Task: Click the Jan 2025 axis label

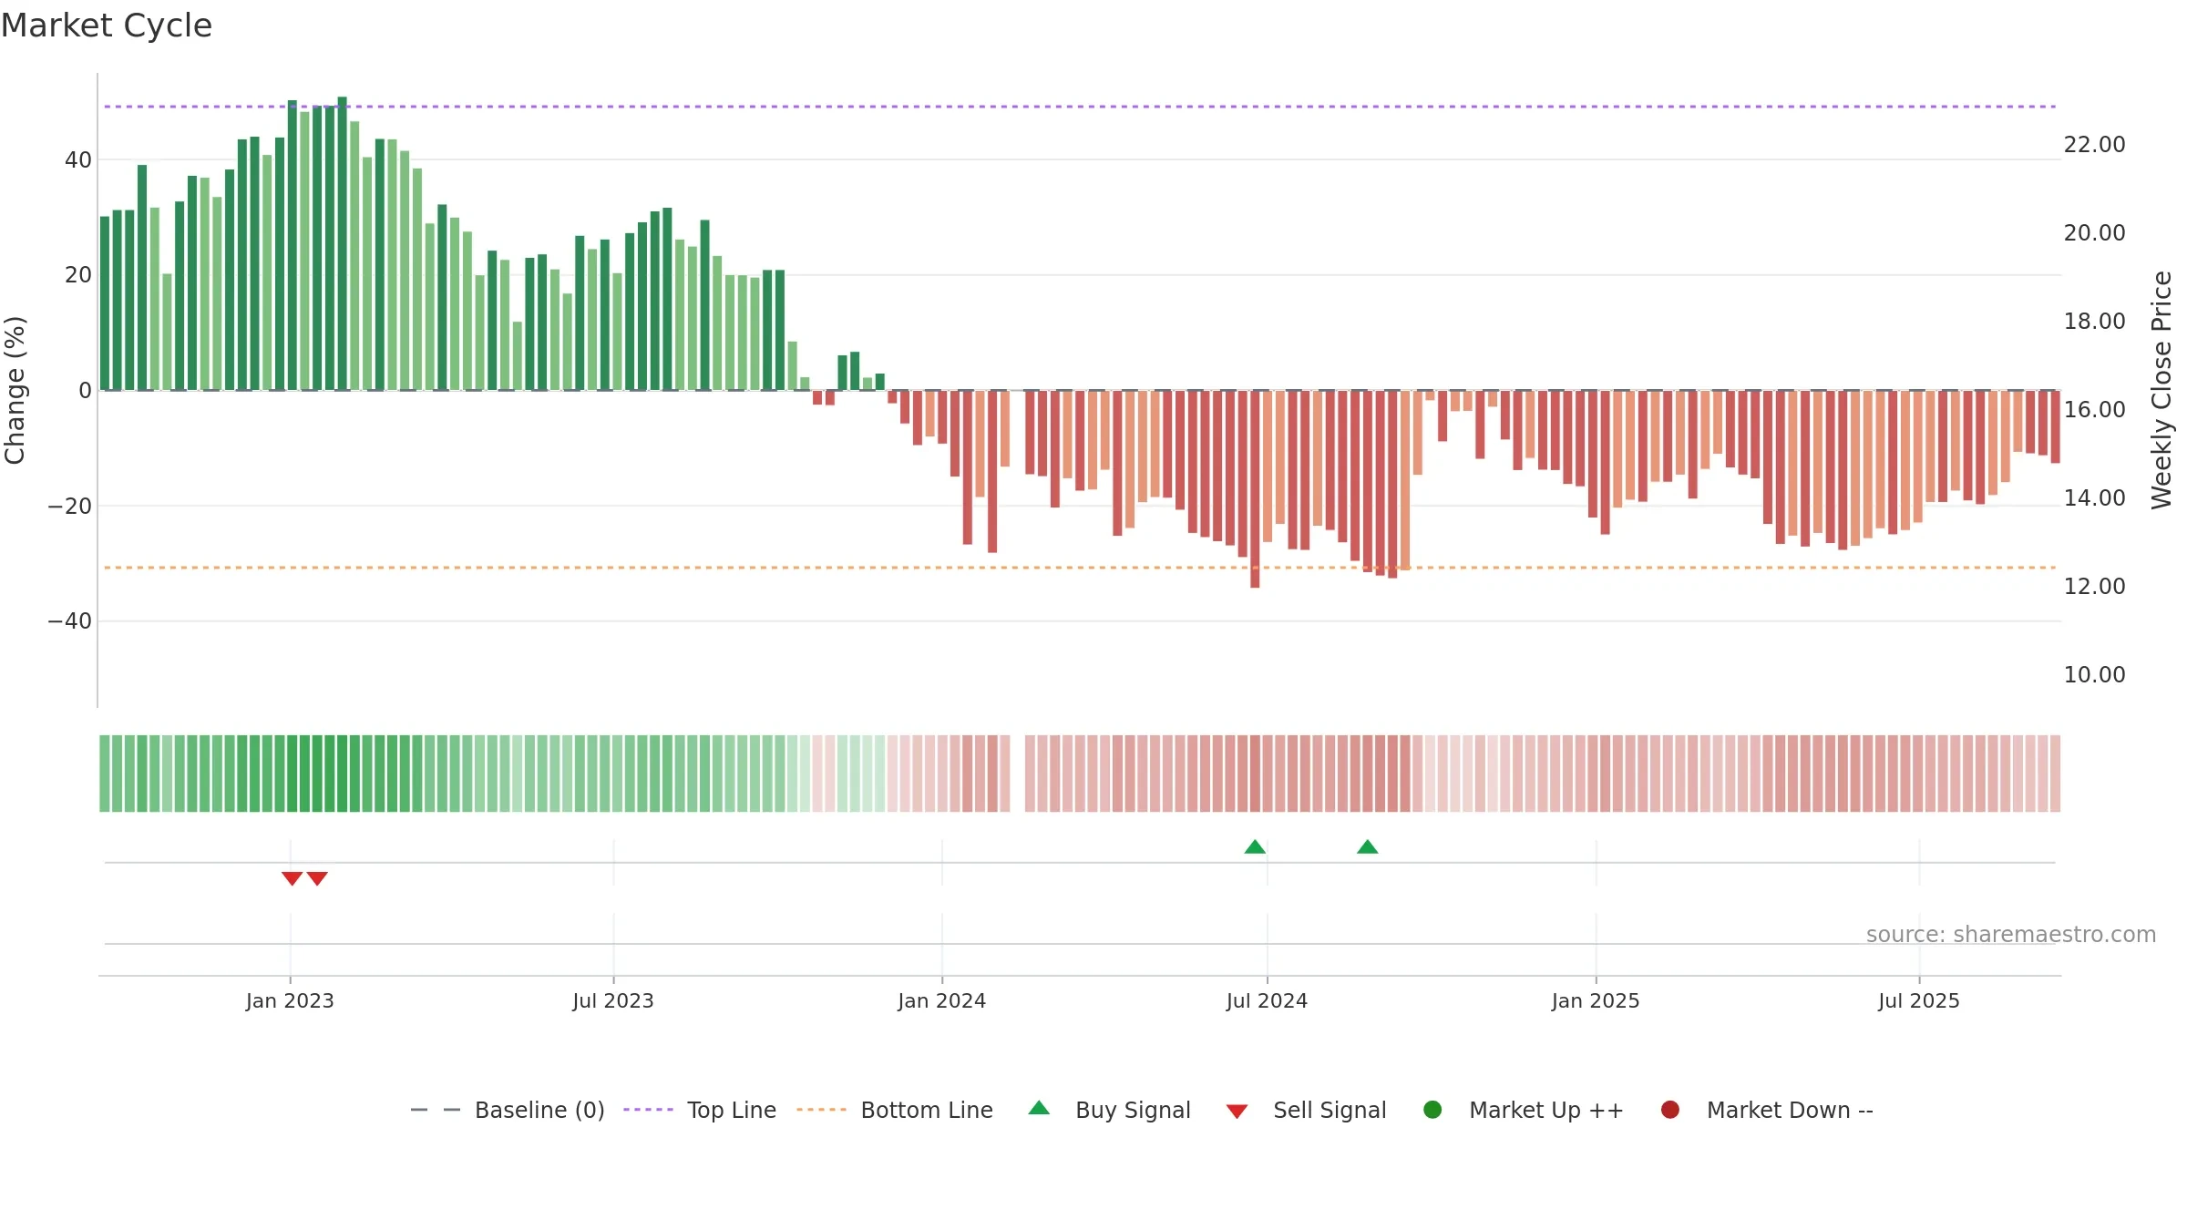Action: [x=1596, y=1001]
